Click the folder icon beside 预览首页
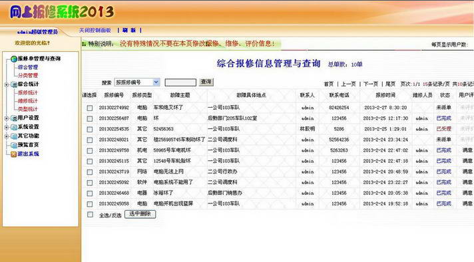The height and width of the screenshot is (262, 474). pyautogui.click(x=13, y=145)
